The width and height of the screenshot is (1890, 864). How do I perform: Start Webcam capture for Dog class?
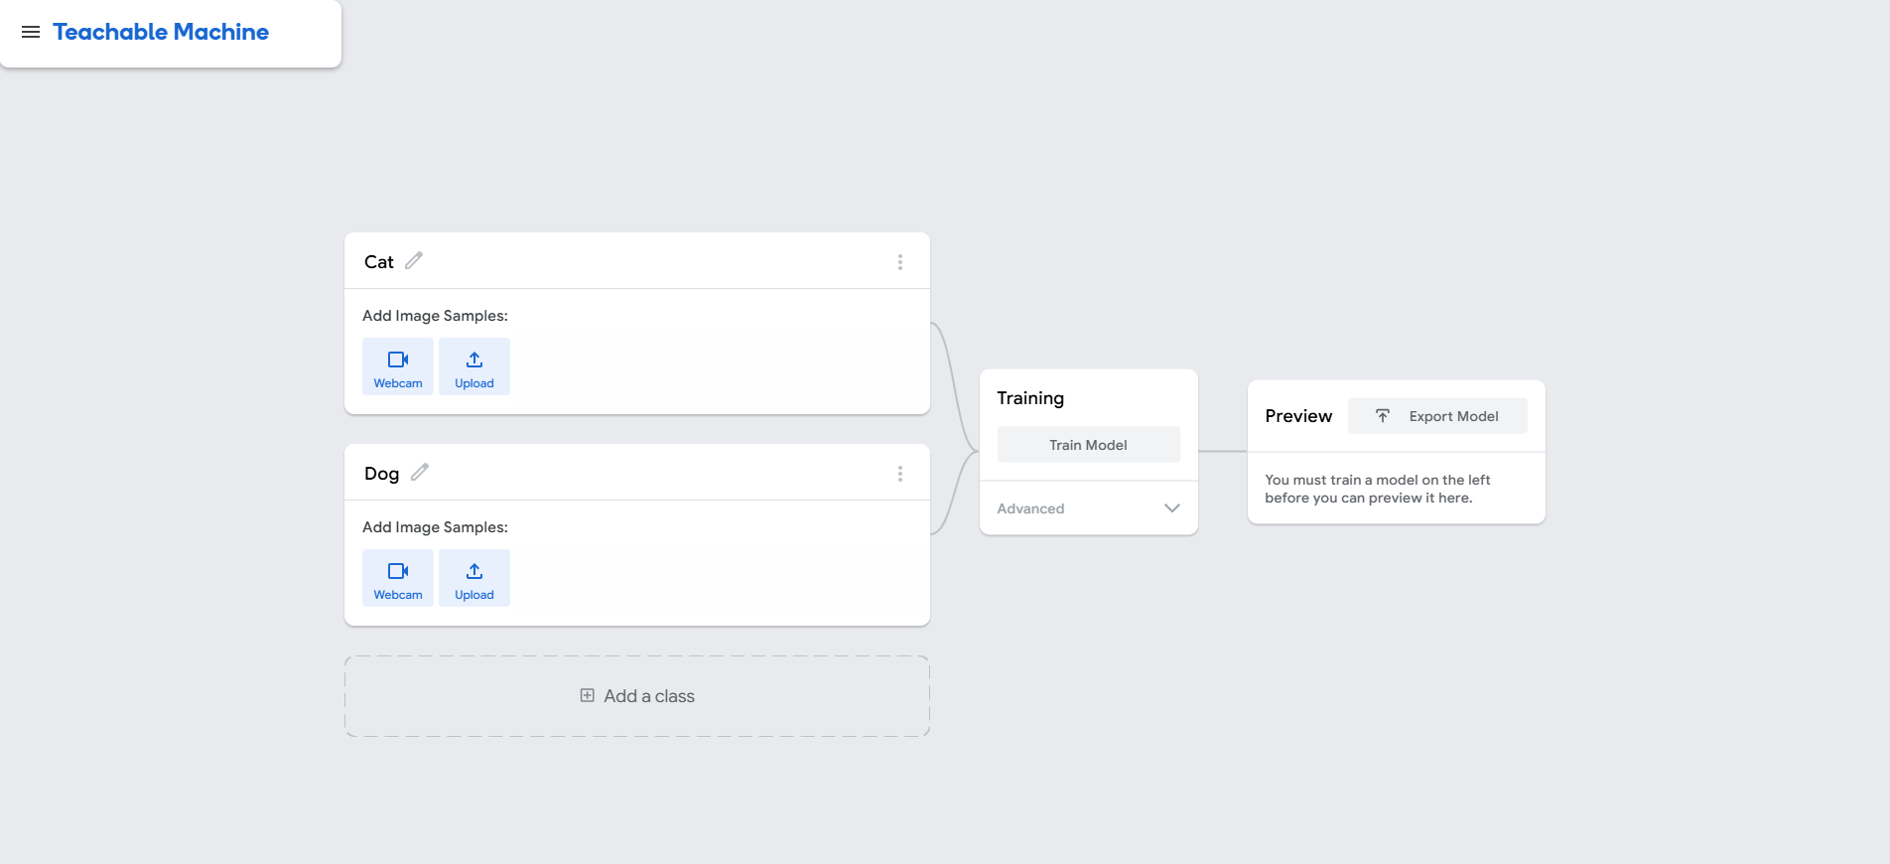398,578
